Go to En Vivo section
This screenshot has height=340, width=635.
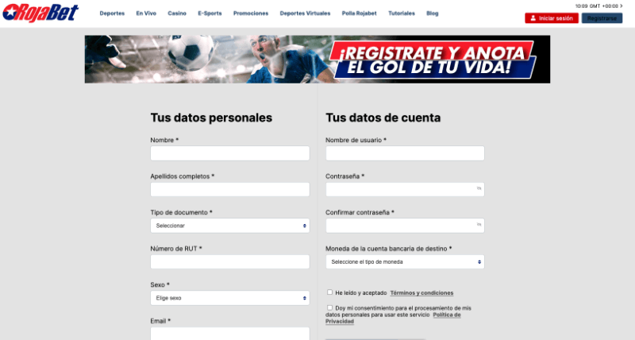[x=146, y=14]
